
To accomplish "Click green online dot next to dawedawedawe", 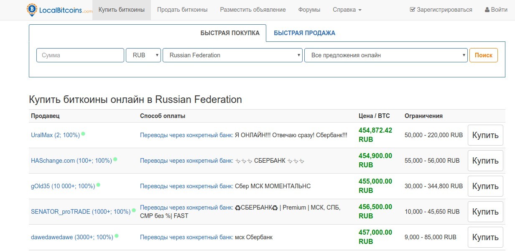I will [x=117, y=236].
